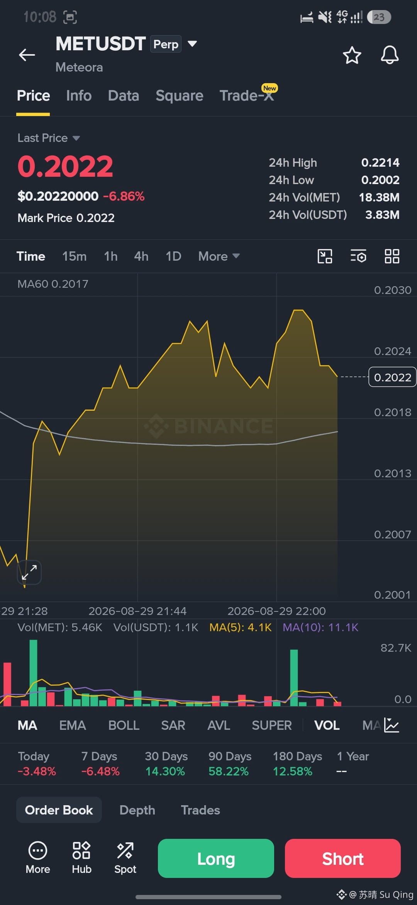Tap the MA(5): 4.1K volume label
The height and width of the screenshot is (905, 417).
click(241, 627)
